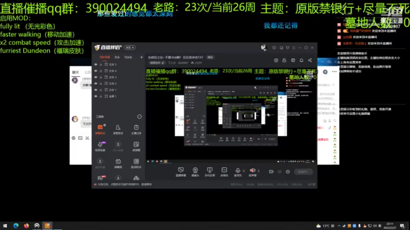This screenshot has height=230, width=410.
Task: Click the taskbar clock showing 22:11
Action: point(389,226)
